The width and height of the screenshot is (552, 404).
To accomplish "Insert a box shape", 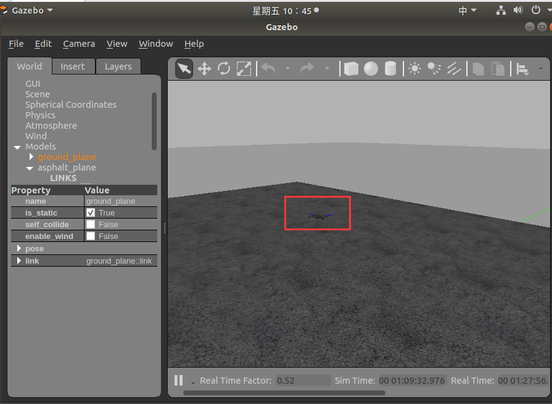I will (351, 68).
